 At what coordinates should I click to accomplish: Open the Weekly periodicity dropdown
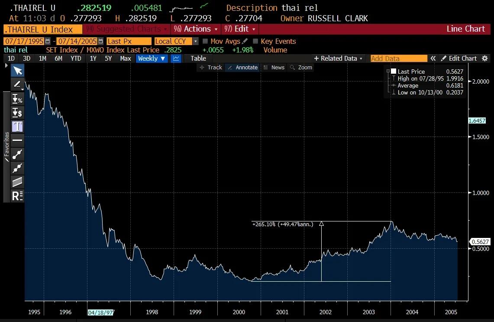point(152,59)
